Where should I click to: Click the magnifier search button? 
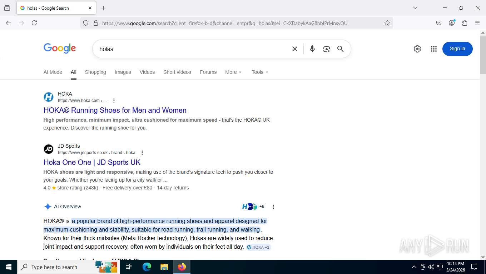[341, 49]
